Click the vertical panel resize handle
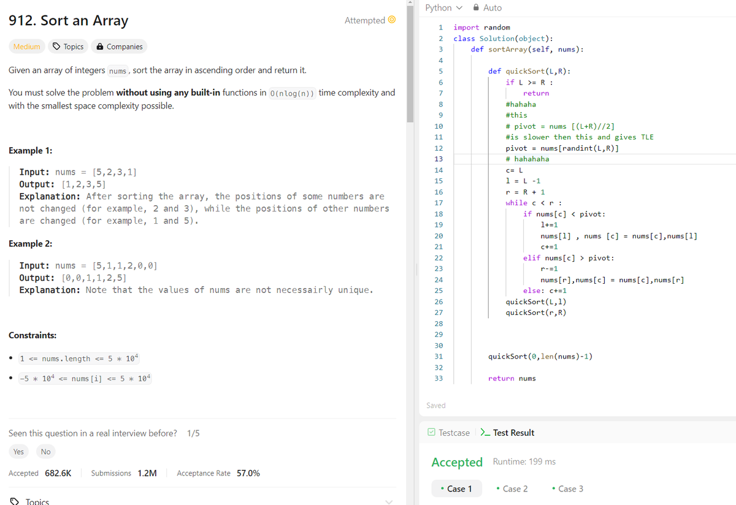The width and height of the screenshot is (736, 505). [416, 270]
